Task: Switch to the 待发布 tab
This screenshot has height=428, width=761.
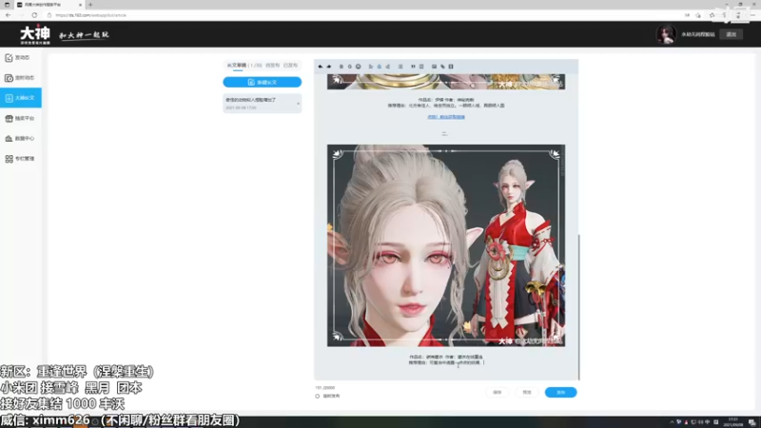Action: pos(272,65)
